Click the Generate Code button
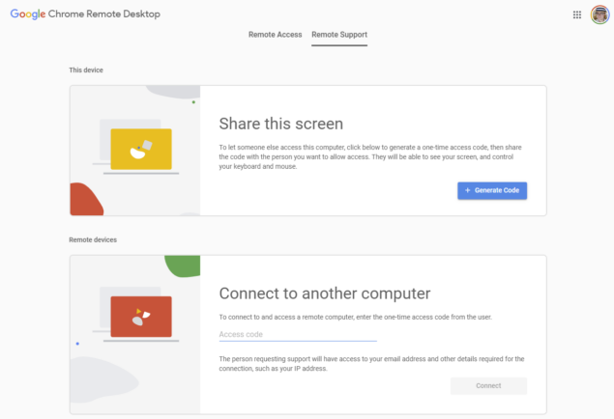 (x=492, y=190)
